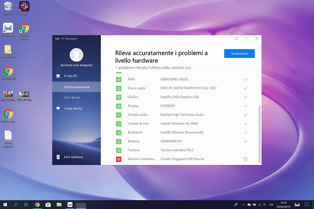Click the muted volume tray icon

[265, 205]
